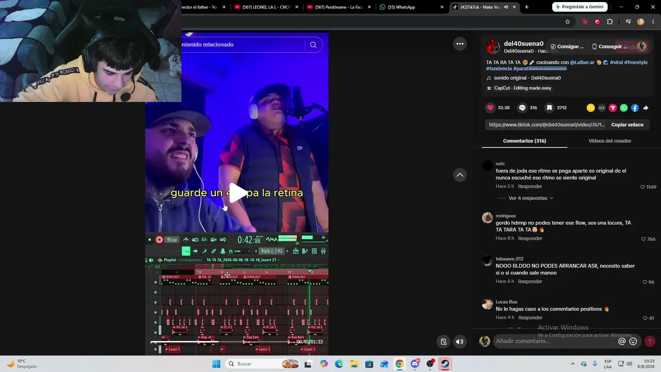The width and height of the screenshot is (661, 372).
Task: Open the Windows Start menu
Action: [216, 364]
